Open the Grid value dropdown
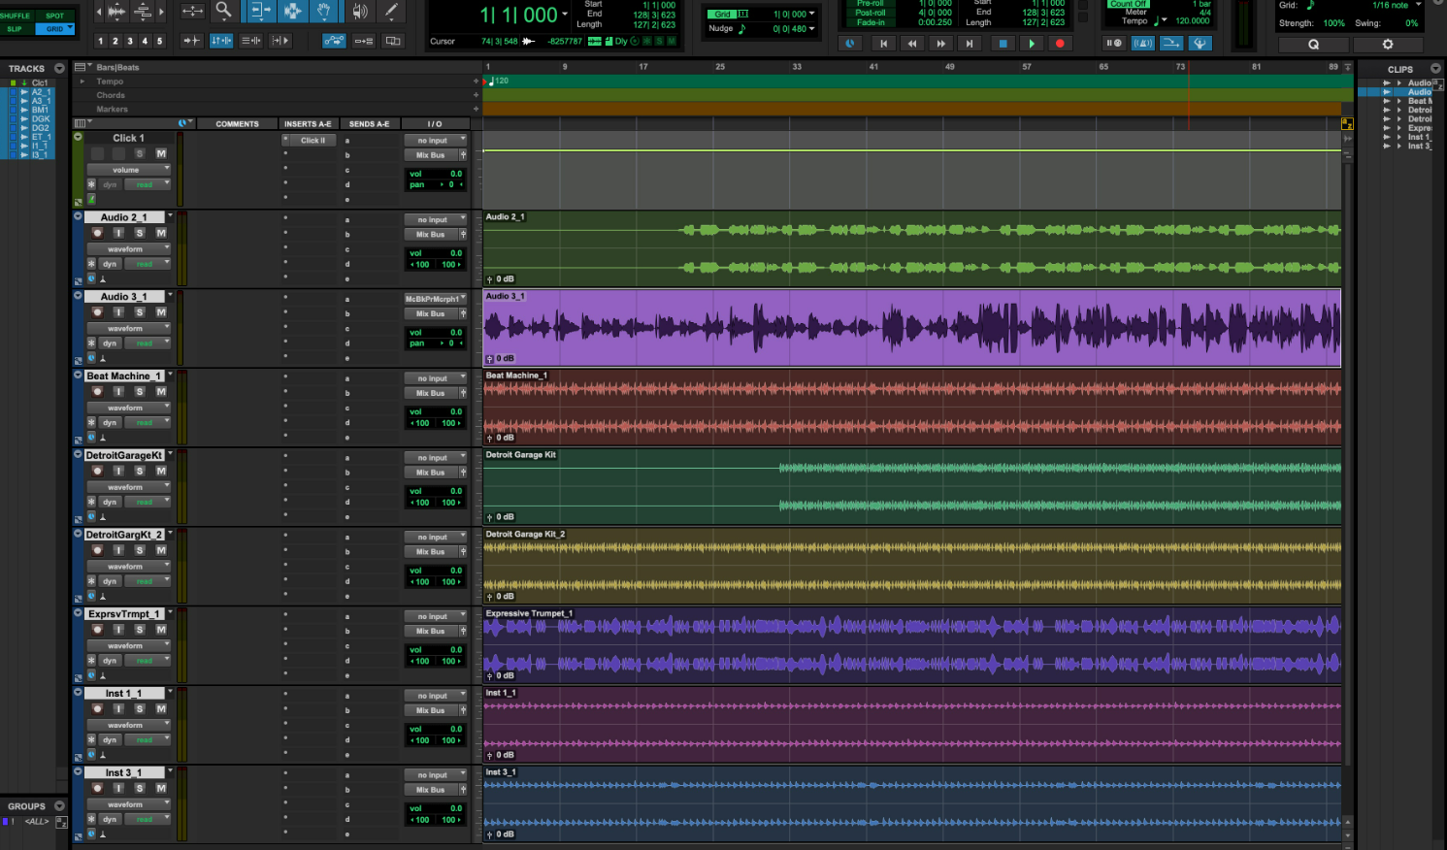The width and height of the screenshot is (1447, 850). point(811,15)
